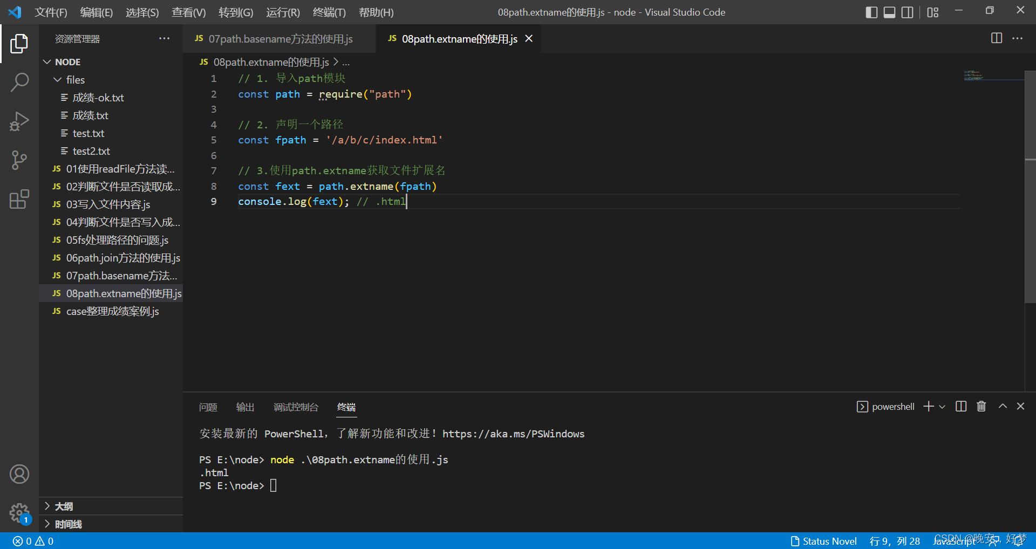Click Status Novel in the status bar
1036x549 pixels.
[823, 541]
